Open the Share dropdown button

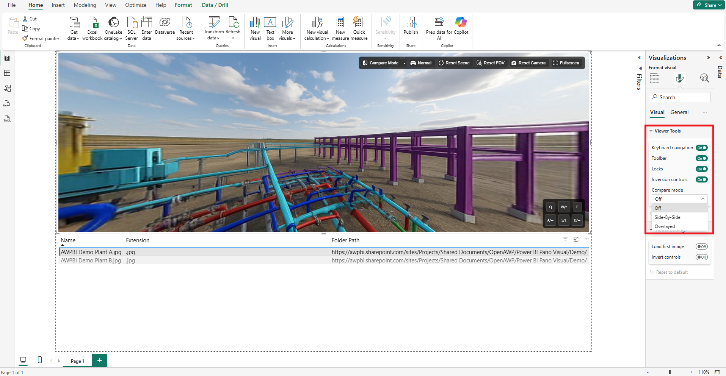(709, 5)
